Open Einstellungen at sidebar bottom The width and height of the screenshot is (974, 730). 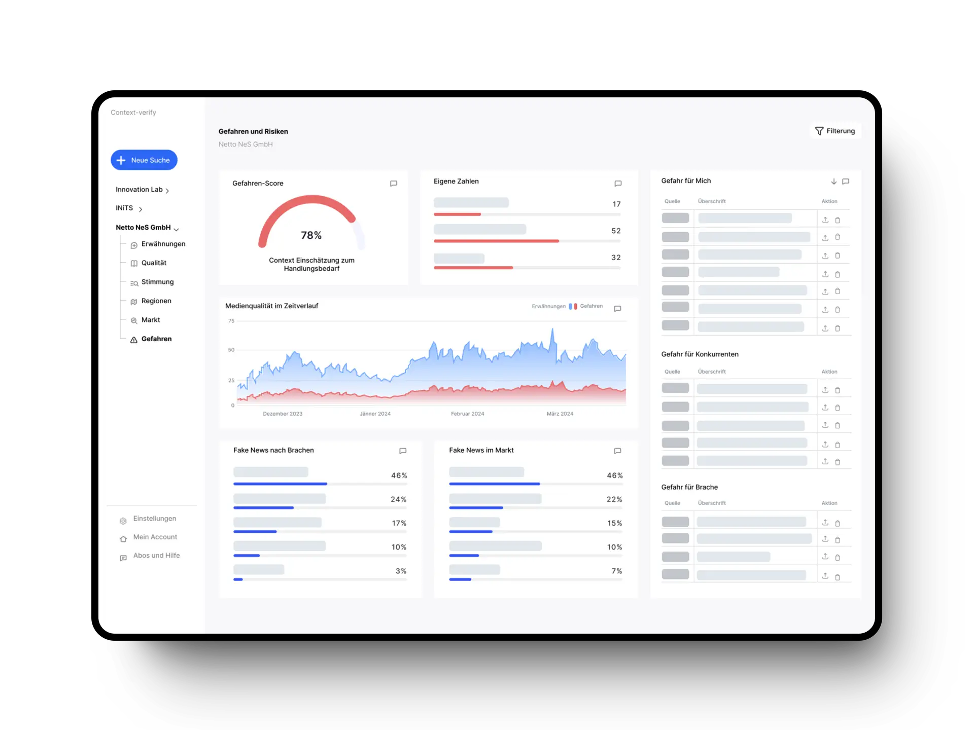154,519
